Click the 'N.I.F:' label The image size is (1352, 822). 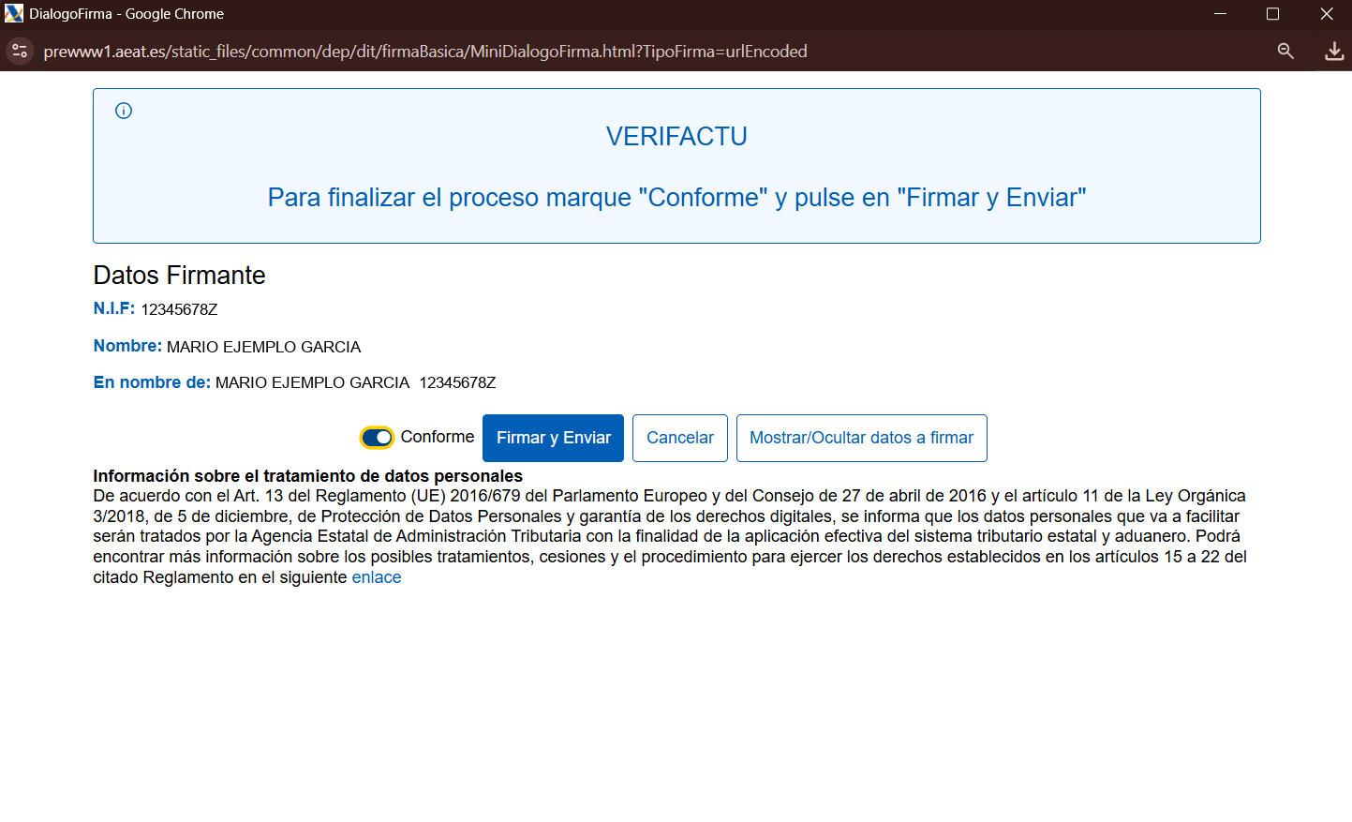tap(114, 308)
